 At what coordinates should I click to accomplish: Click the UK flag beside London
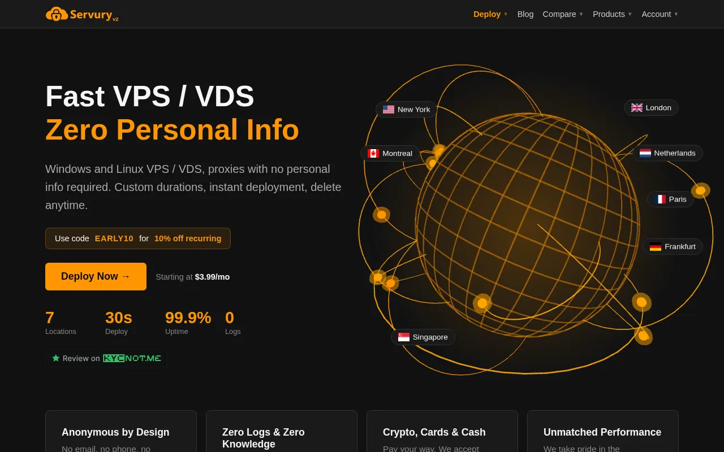pos(637,108)
